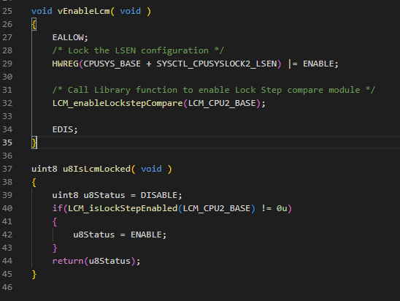Click the closing brace on line 45
Screen dimensions: 400x301
pyautogui.click(x=34, y=275)
